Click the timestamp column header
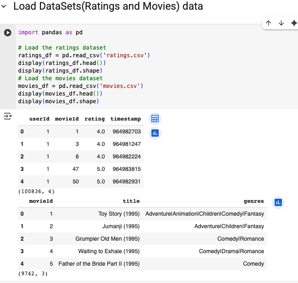298x283 pixels. pos(126,119)
